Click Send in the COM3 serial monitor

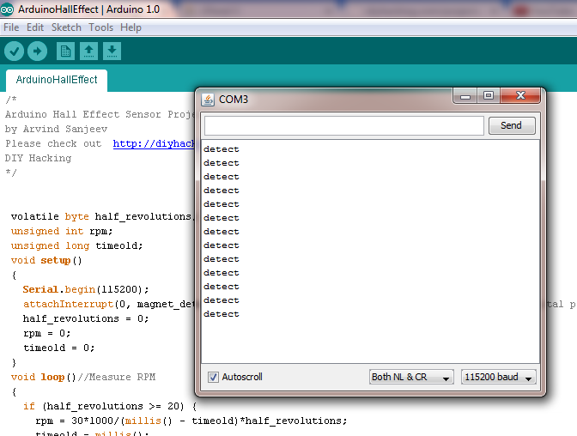512,125
